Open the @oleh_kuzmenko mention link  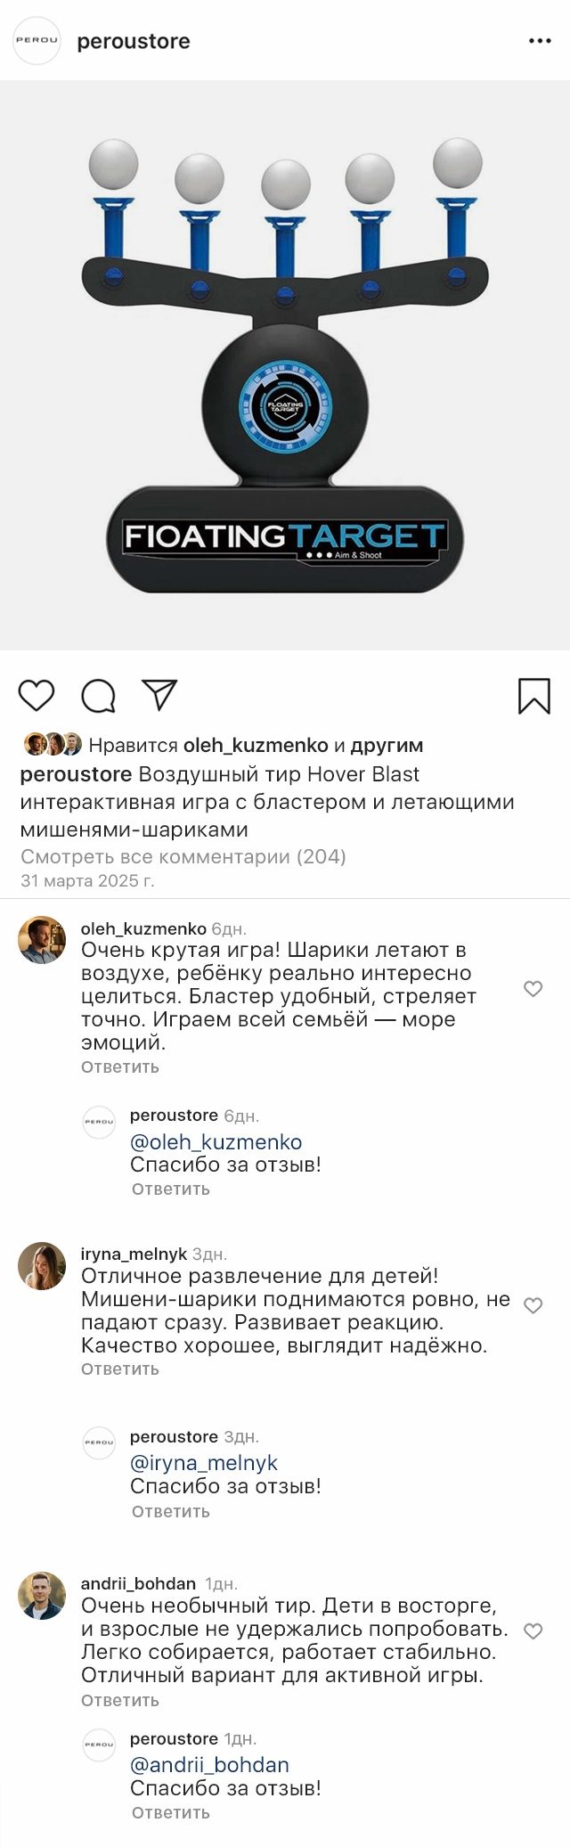[216, 1142]
